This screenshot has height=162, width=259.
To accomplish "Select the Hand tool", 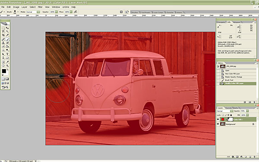I will tap(3, 66).
